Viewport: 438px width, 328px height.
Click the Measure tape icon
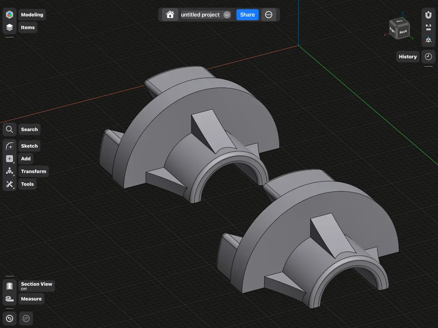(x=10, y=299)
